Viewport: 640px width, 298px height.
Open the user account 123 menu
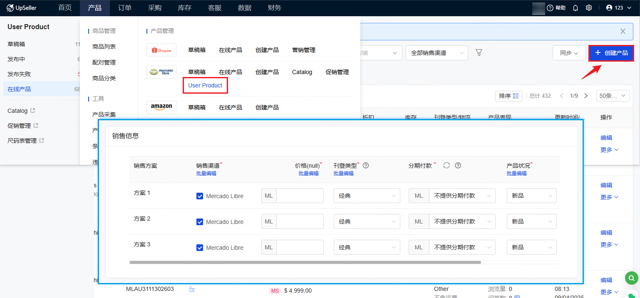click(619, 8)
